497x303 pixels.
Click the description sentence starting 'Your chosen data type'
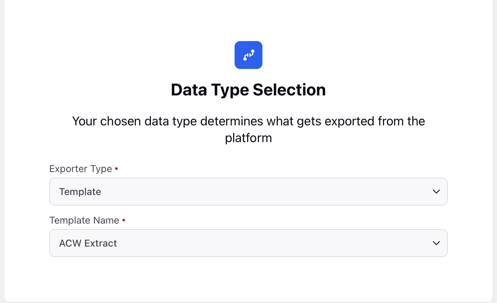coord(248,130)
